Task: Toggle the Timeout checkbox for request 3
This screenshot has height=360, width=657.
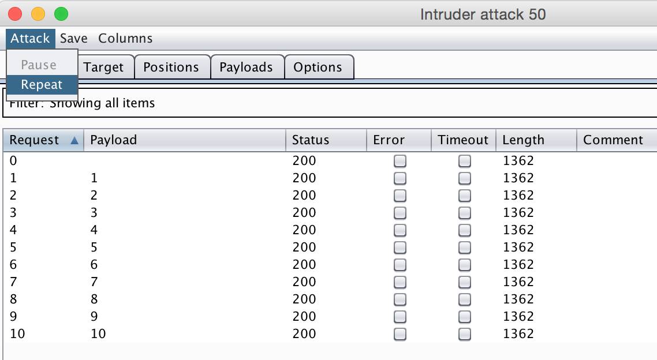Action: (464, 213)
